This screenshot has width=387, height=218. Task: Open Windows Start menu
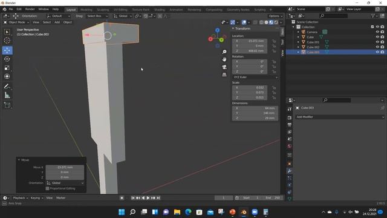[122, 212]
